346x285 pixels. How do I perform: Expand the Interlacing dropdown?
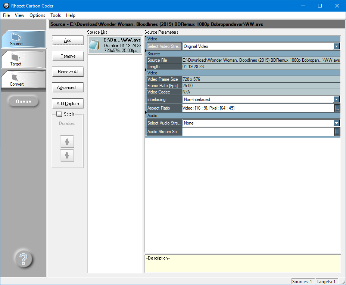point(336,99)
